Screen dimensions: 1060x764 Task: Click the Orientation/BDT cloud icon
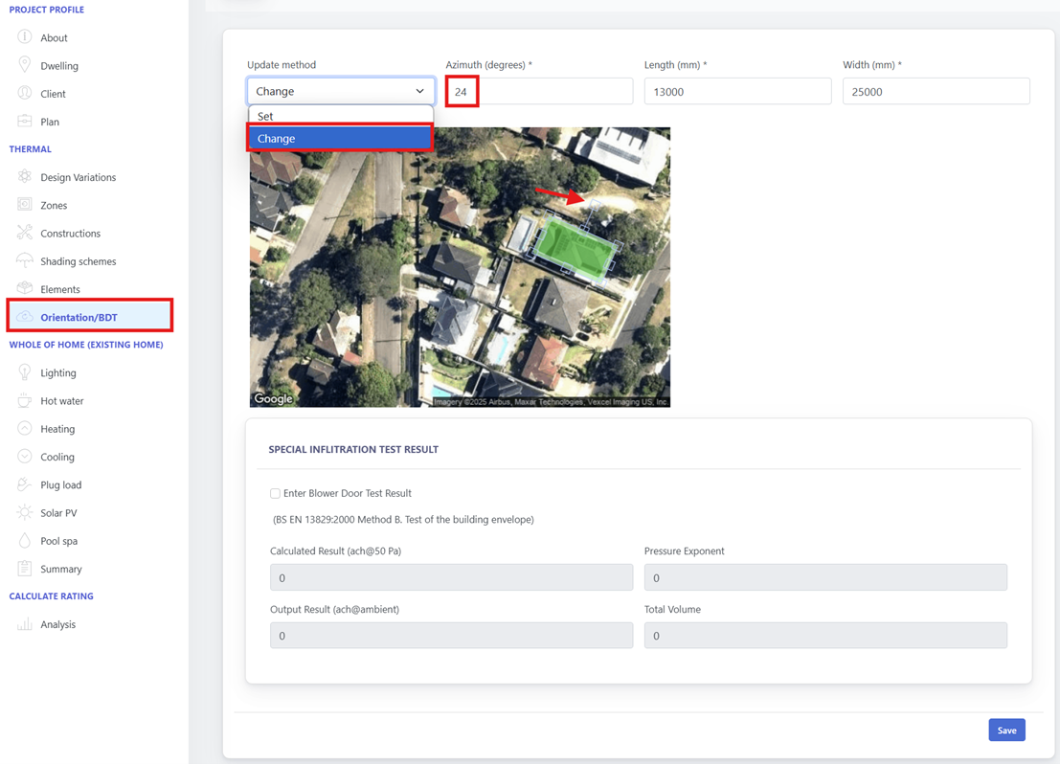pyautogui.click(x=24, y=316)
